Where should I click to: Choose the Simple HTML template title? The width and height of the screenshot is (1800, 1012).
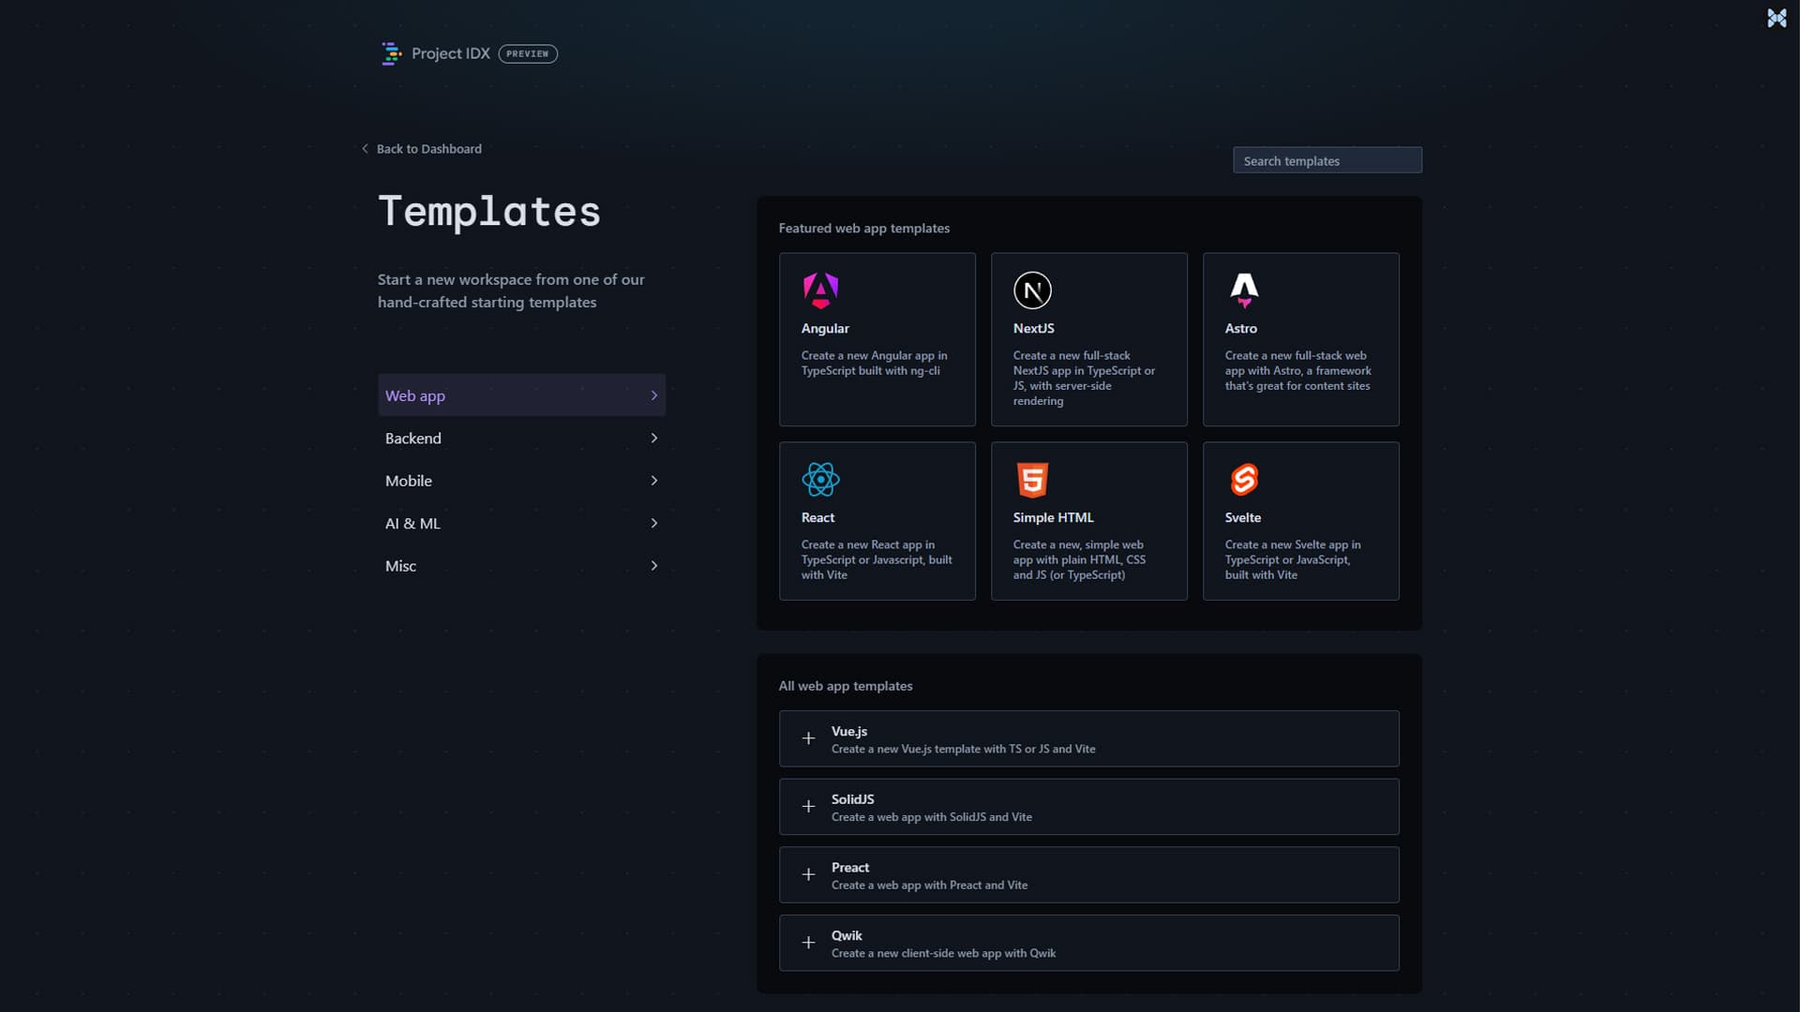1053,517
